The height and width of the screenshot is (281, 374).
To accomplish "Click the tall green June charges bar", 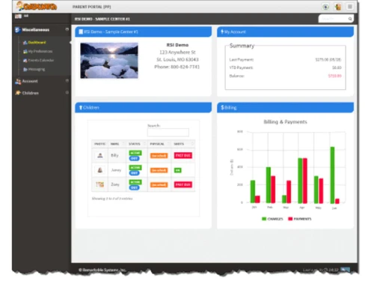I will click(332, 175).
